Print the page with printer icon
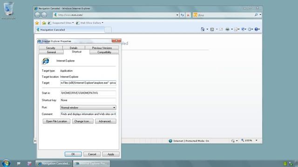The image size is (298, 167). point(227,29)
